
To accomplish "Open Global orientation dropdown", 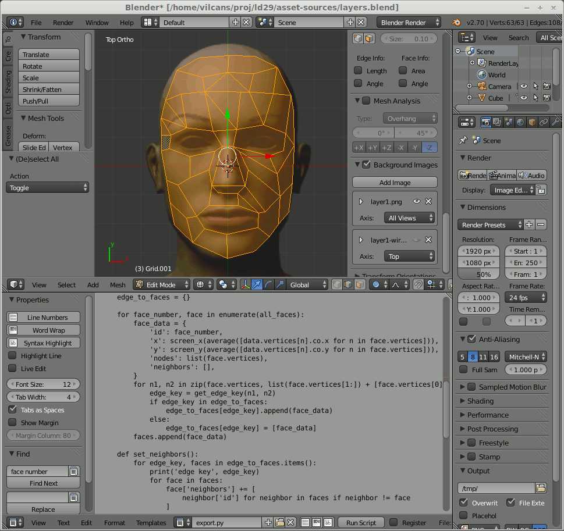I will (307, 285).
